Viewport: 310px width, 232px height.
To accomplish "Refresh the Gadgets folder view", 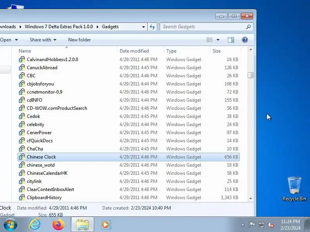I will [152, 27].
